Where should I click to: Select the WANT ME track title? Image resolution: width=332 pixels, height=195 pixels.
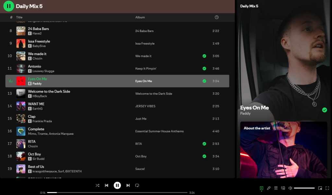click(x=36, y=104)
